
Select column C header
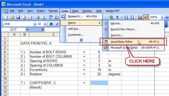(53, 35)
